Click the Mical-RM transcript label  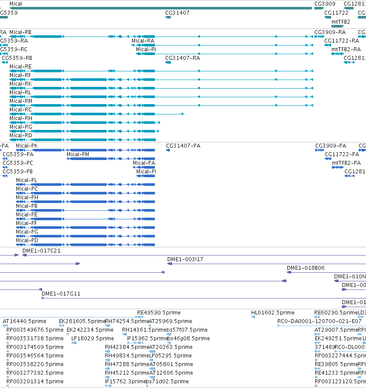21,101
